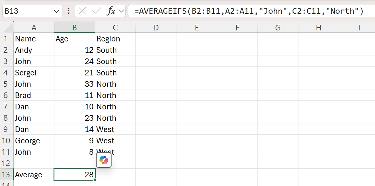Click the Region header in cell C1
375x186 pixels.
115,38
